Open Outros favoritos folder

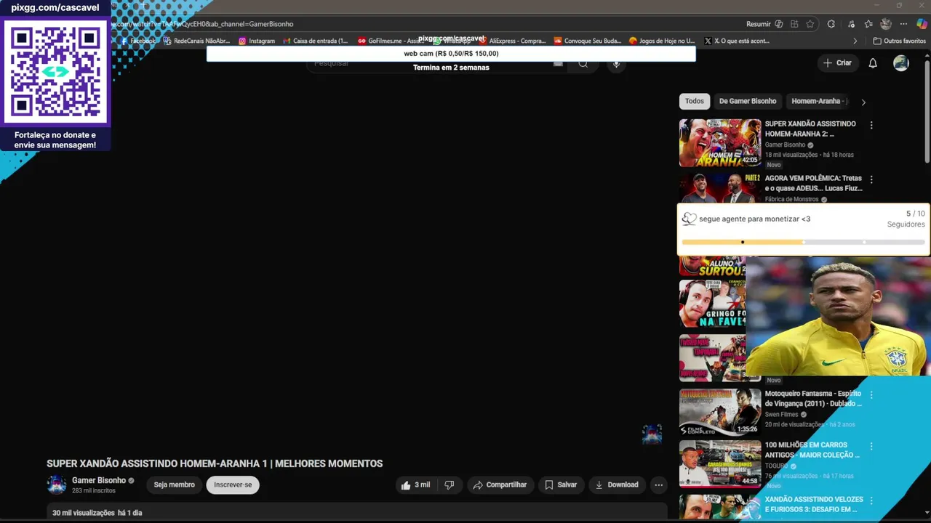coord(899,41)
